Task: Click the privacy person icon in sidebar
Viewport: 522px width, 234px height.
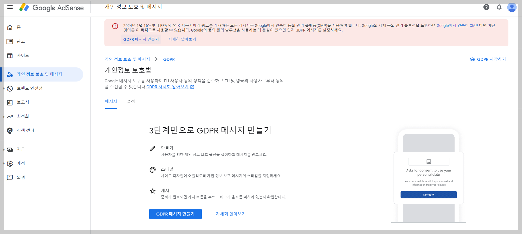Action: [10, 74]
